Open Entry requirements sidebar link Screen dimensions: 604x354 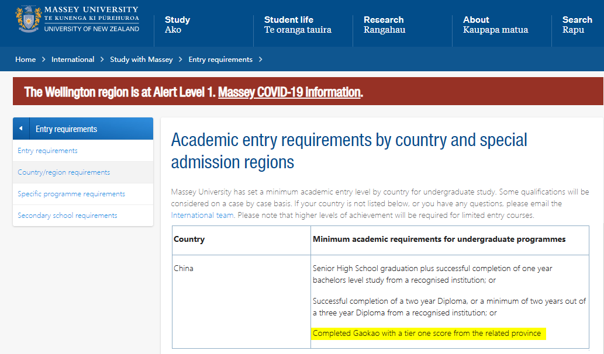point(47,151)
